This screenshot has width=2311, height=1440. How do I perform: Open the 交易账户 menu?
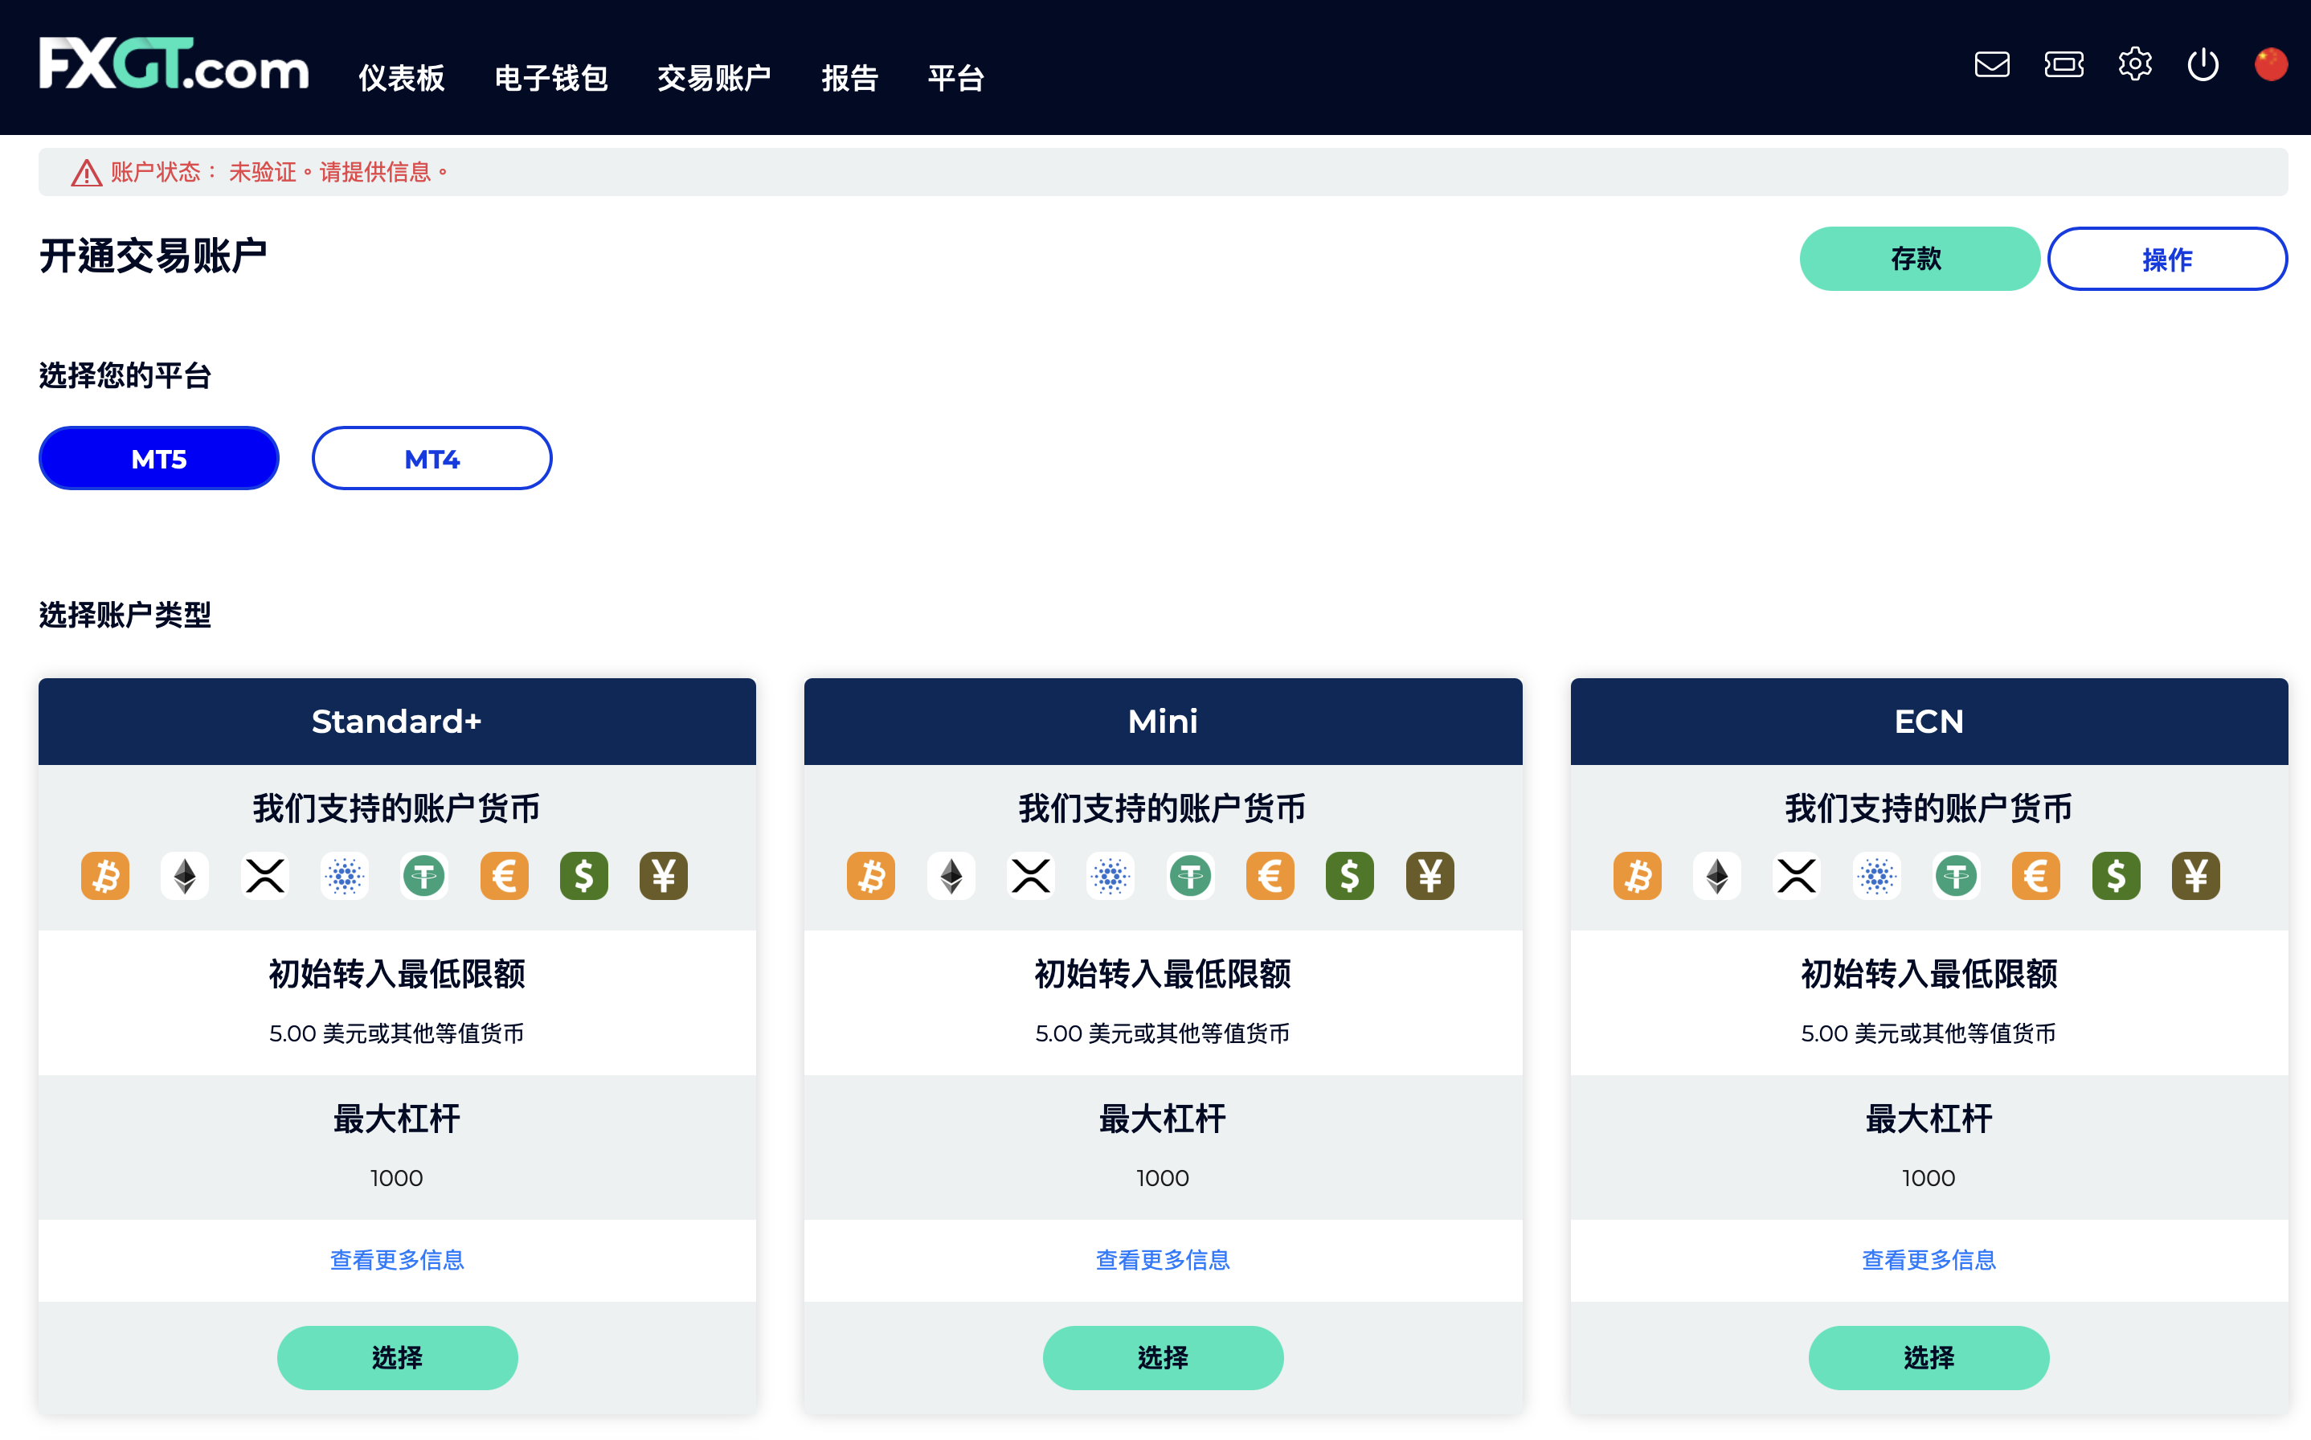(714, 77)
